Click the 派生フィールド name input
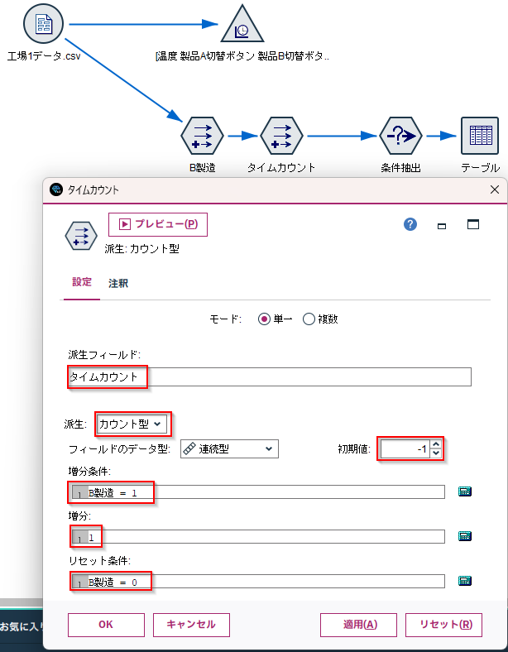This screenshot has height=652, width=508. (270, 376)
